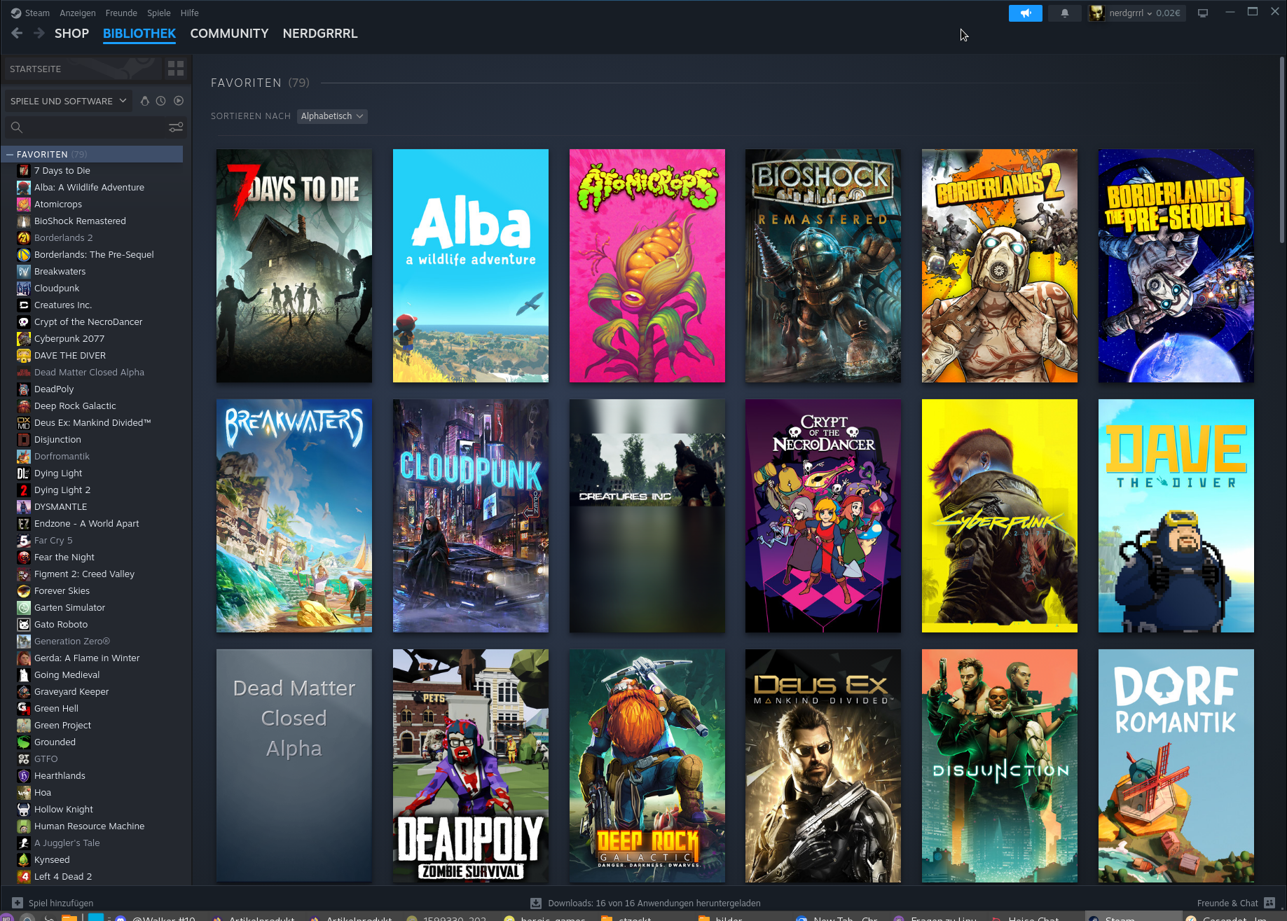Click the Borderlands 2 sidebar icon
Screen dimensions: 1287x921
click(24, 237)
